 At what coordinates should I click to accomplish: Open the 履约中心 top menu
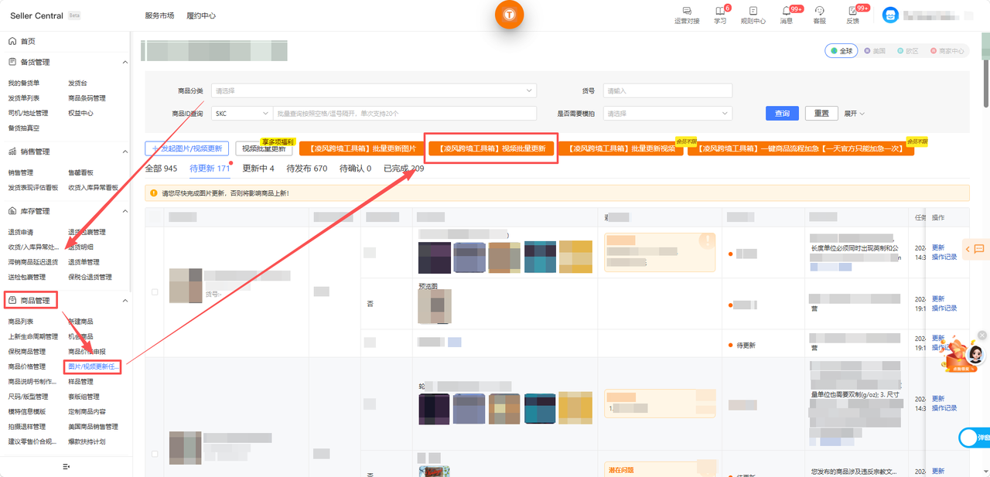(201, 15)
